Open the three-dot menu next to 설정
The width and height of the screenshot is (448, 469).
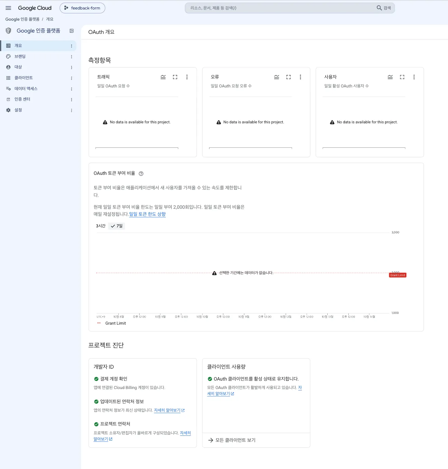72,110
